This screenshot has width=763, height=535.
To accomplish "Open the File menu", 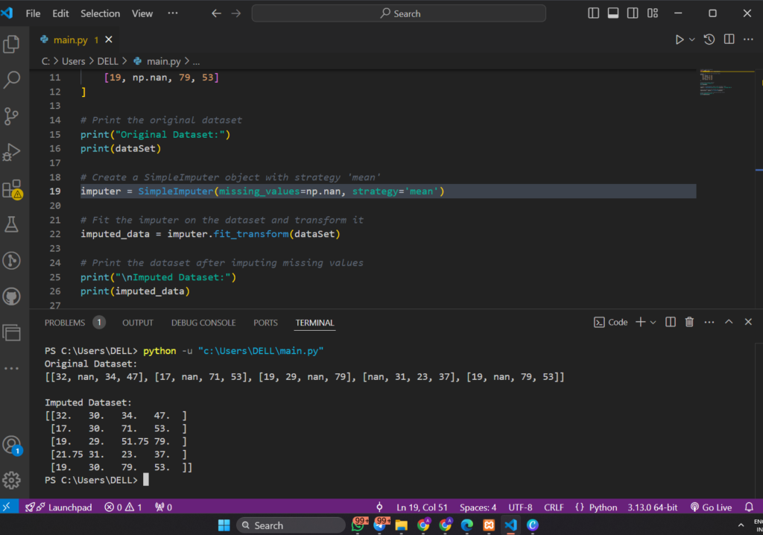I will point(33,13).
